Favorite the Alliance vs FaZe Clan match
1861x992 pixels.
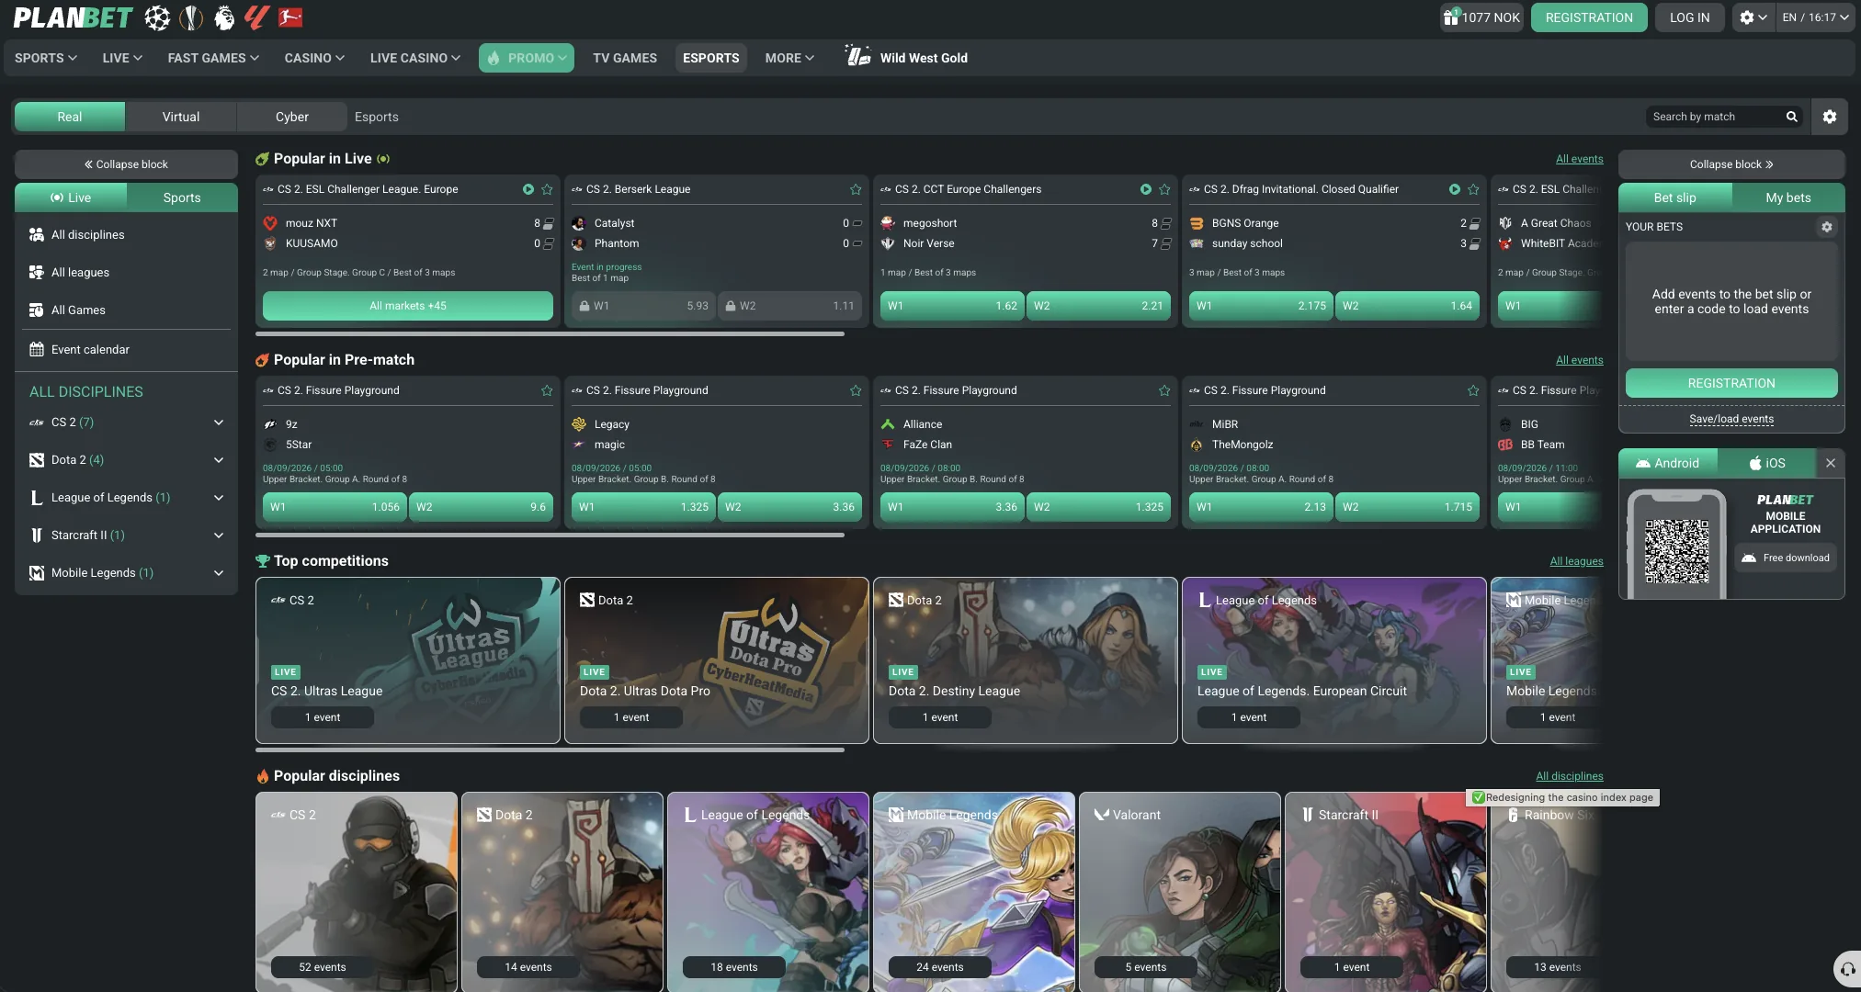coord(1164,390)
